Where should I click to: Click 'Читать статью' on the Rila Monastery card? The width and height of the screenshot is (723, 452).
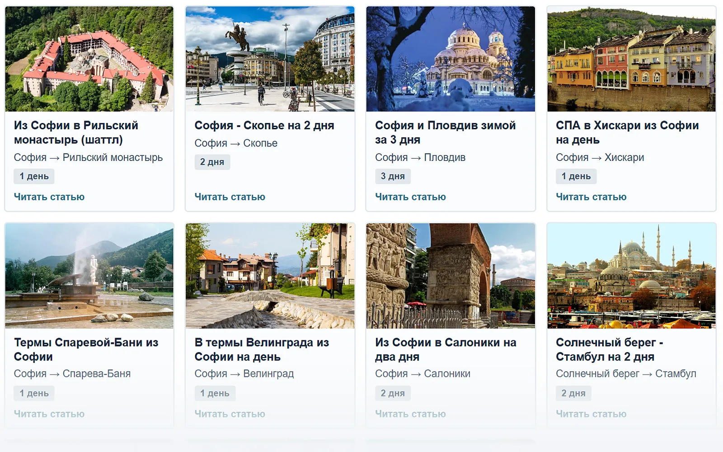[x=49, y=197]
